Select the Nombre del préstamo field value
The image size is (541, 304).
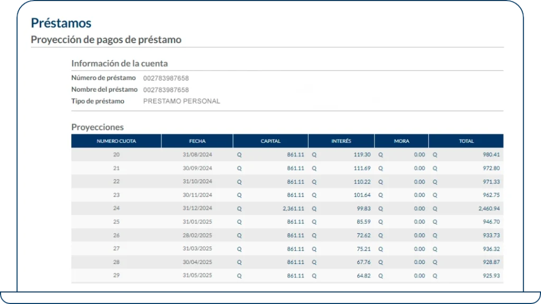166,89
